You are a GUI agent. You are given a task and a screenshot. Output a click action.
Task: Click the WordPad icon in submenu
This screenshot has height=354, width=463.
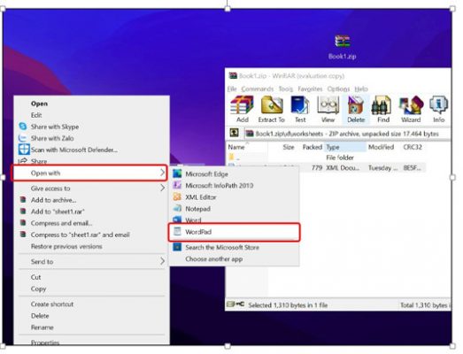pyautogui.click(x=177, y=232)
